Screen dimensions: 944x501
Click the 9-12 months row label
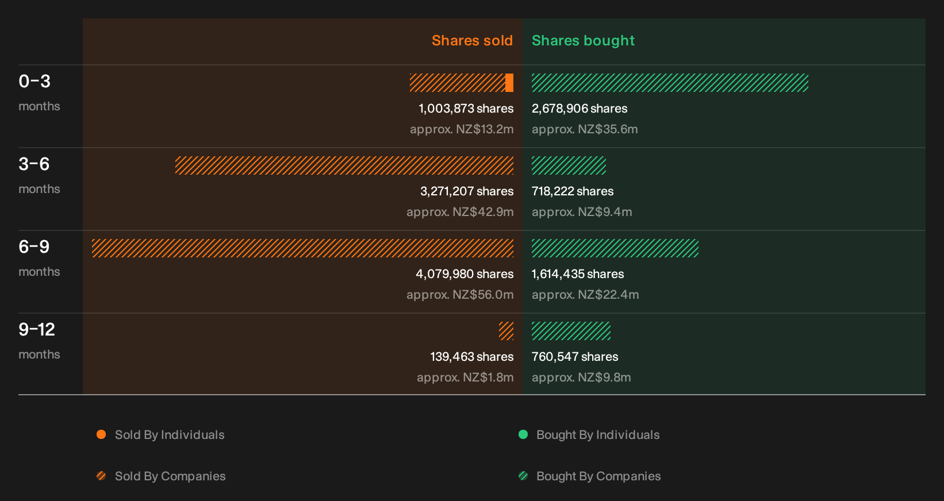pyautogui.click(x=39, y=341)
